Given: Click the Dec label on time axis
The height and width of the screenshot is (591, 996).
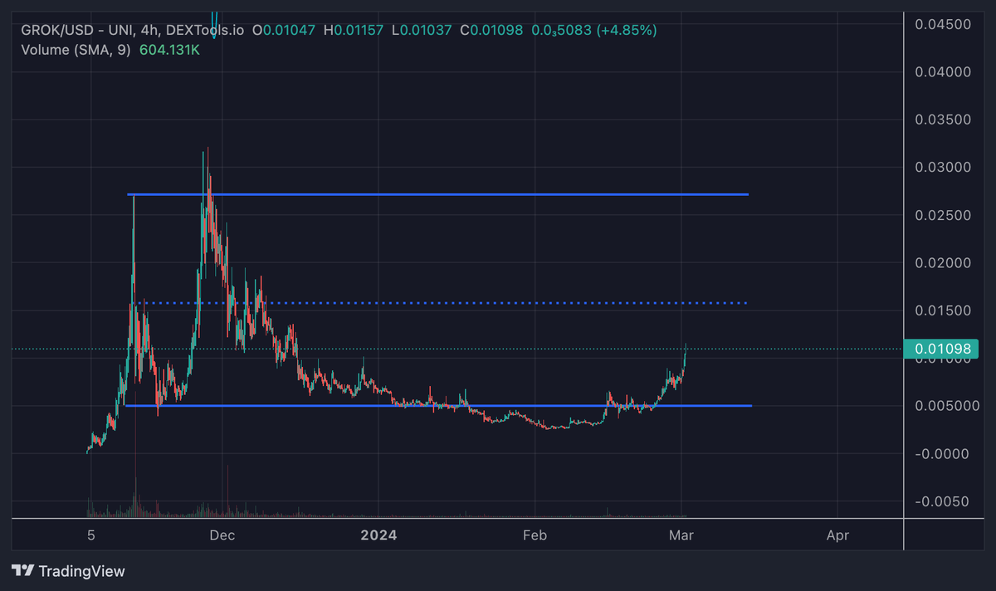Looking at the screenshot, I should pos(222,536).
